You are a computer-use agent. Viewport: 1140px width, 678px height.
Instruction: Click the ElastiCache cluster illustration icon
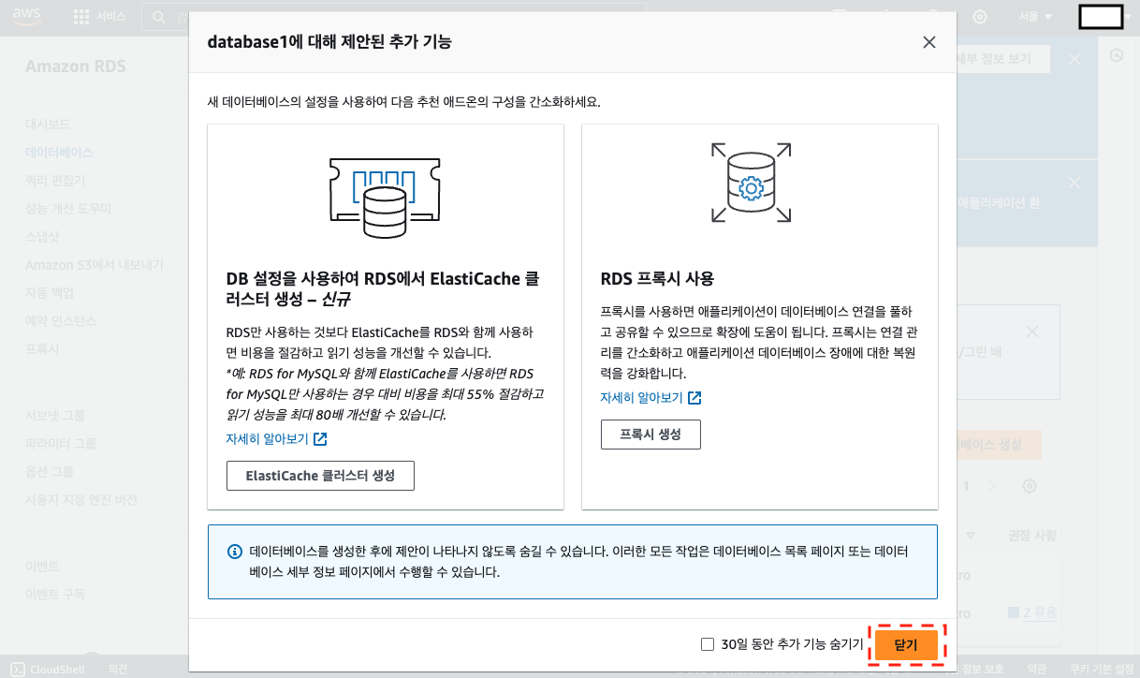click(x=385, y=199)
